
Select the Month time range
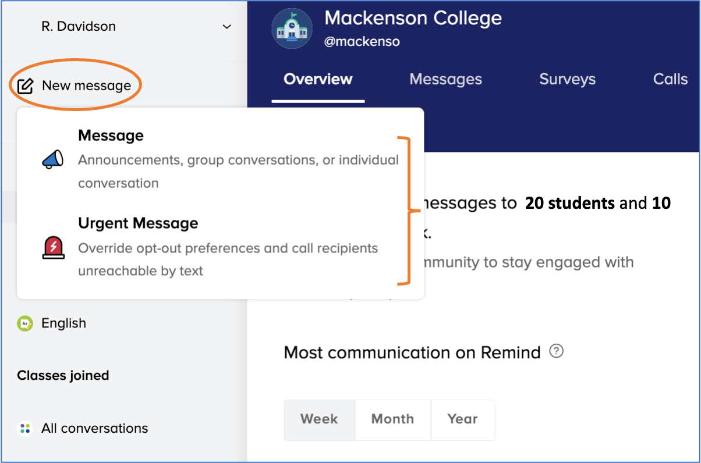392,419
